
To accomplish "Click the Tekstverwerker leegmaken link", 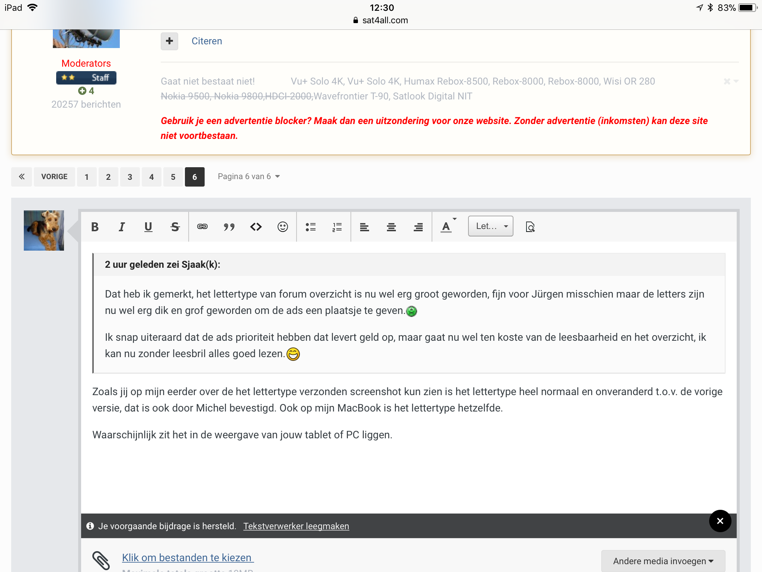I will coord(296,526).
